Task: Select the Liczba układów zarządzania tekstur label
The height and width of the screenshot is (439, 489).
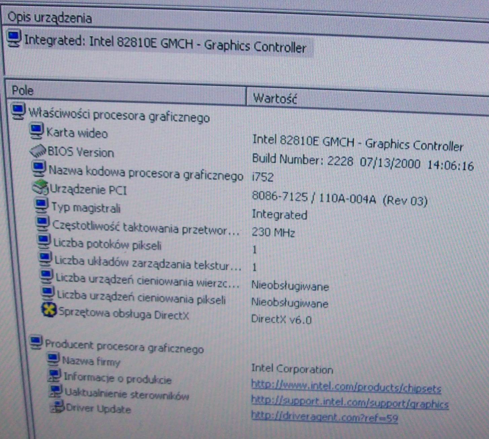Action: coord(148,263)
